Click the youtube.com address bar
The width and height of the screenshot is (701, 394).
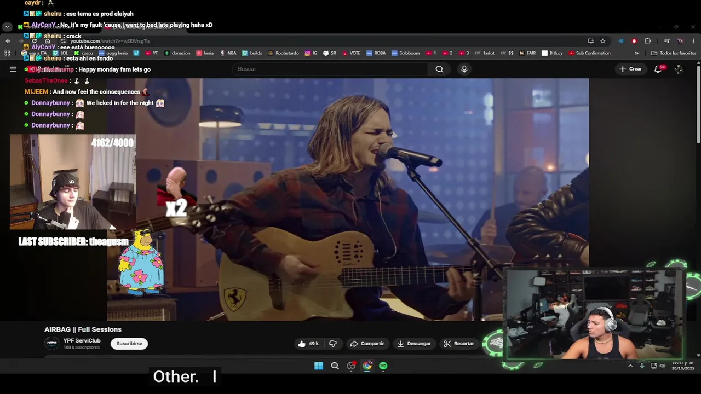[318, 41]
